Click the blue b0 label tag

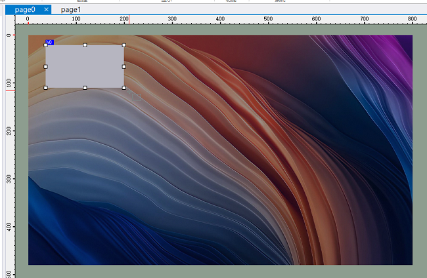(x=49, y=43)
